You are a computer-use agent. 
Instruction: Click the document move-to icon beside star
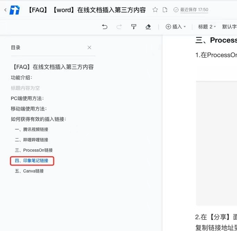[x=165, y=10]
